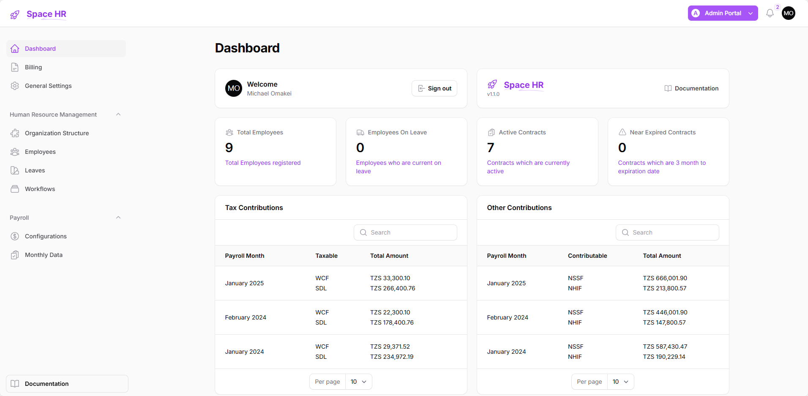The width and height of the screenshot is (808, 396).
Task: Click February 2024 row in Tax Contributions
Action: (341, 317)
